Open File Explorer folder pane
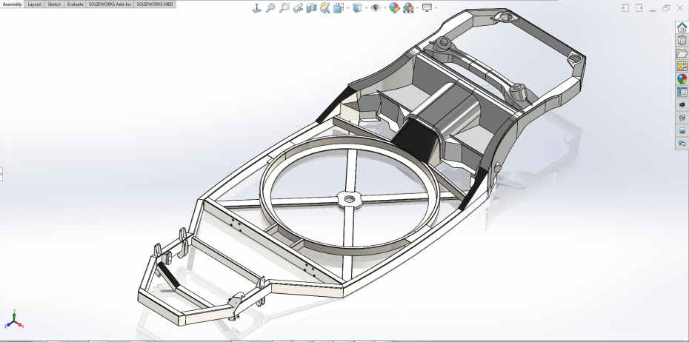Screen dimensions: 689x342 682,53
